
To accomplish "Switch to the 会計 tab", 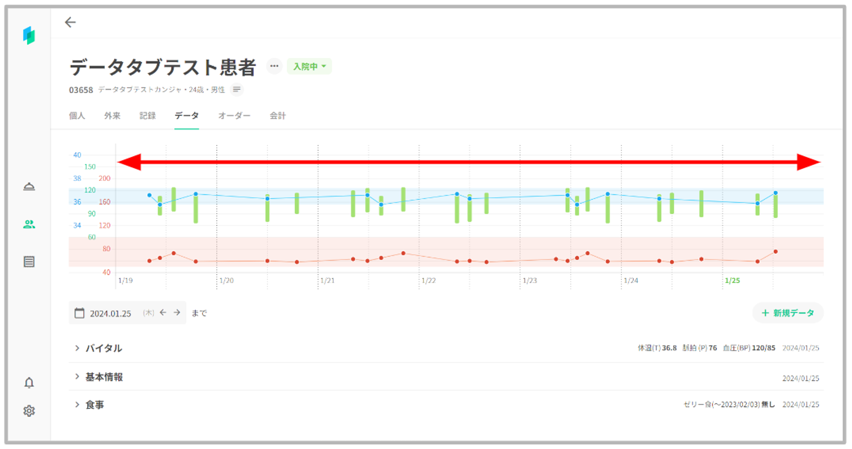I will point(278,115).
